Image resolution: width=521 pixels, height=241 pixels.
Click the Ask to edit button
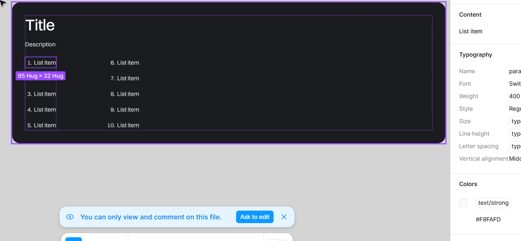click(x=255, y=217)
